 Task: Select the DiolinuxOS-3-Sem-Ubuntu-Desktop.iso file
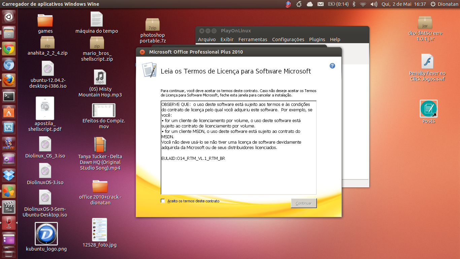point(45,203)
